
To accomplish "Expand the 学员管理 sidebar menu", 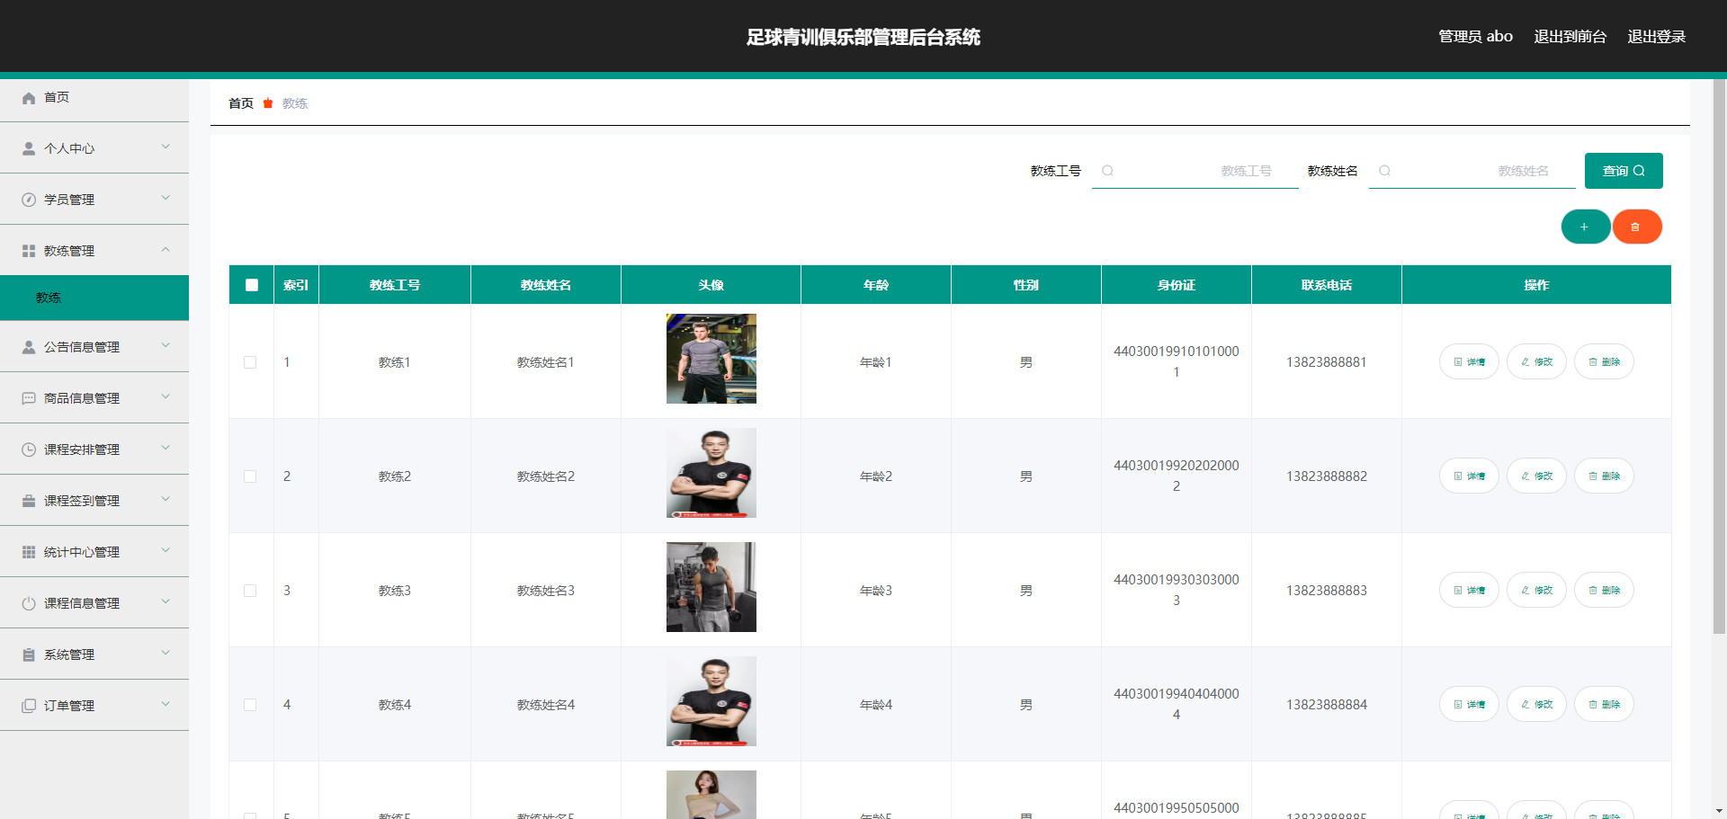I will coord(94,200).
